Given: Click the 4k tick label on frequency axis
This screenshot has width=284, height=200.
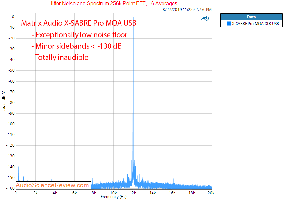Looking at the screenshot, I should pyautogui.click(x=55, y=193).
